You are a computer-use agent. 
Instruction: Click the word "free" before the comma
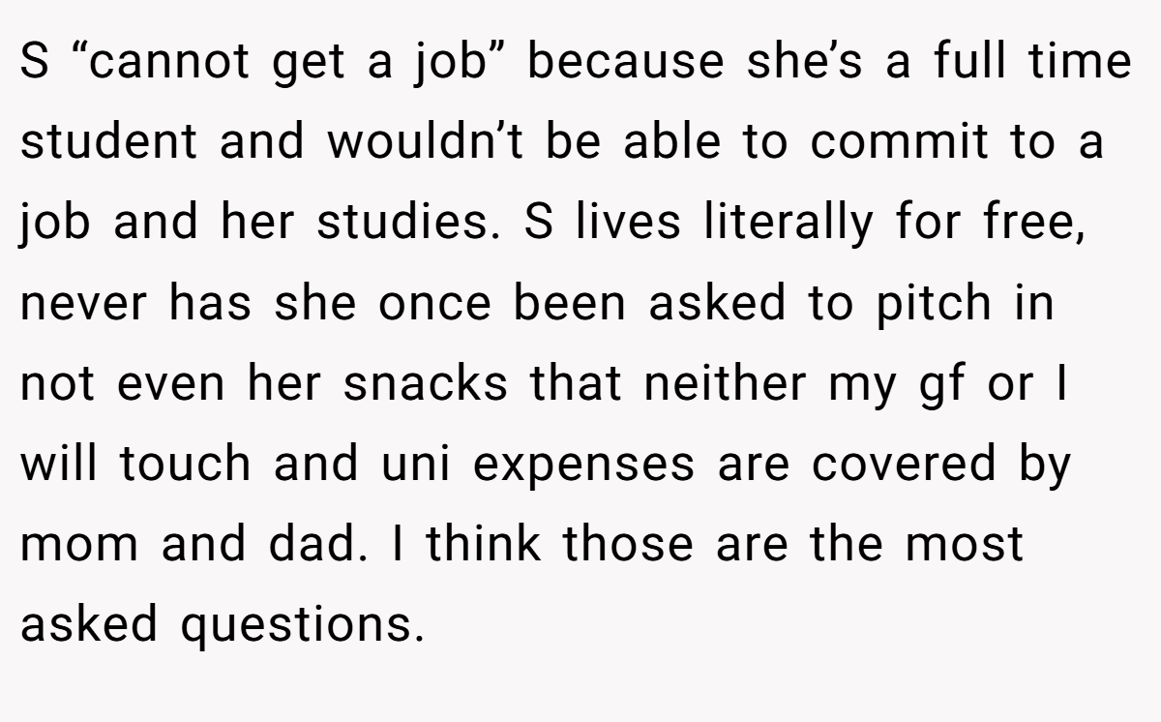pos(1029,223)
